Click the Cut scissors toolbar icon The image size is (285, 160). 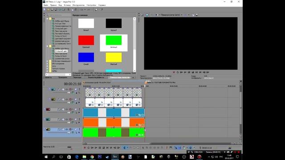tap(68, 9)
